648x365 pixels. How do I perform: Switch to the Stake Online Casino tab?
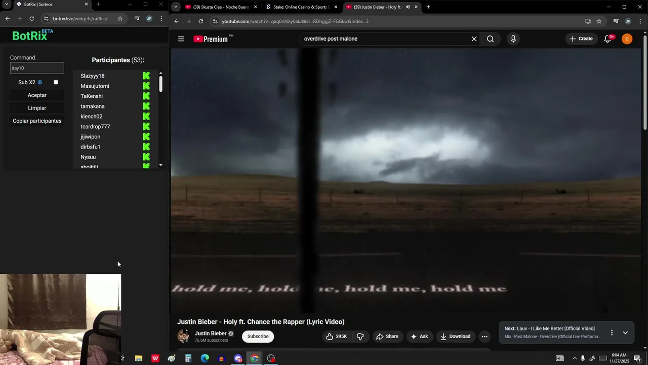pos(302,7)
